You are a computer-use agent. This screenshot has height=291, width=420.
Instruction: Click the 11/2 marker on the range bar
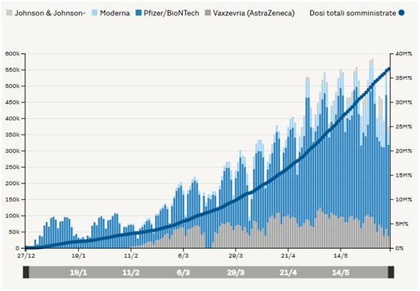pyautogui.click(x=131, y=272)
